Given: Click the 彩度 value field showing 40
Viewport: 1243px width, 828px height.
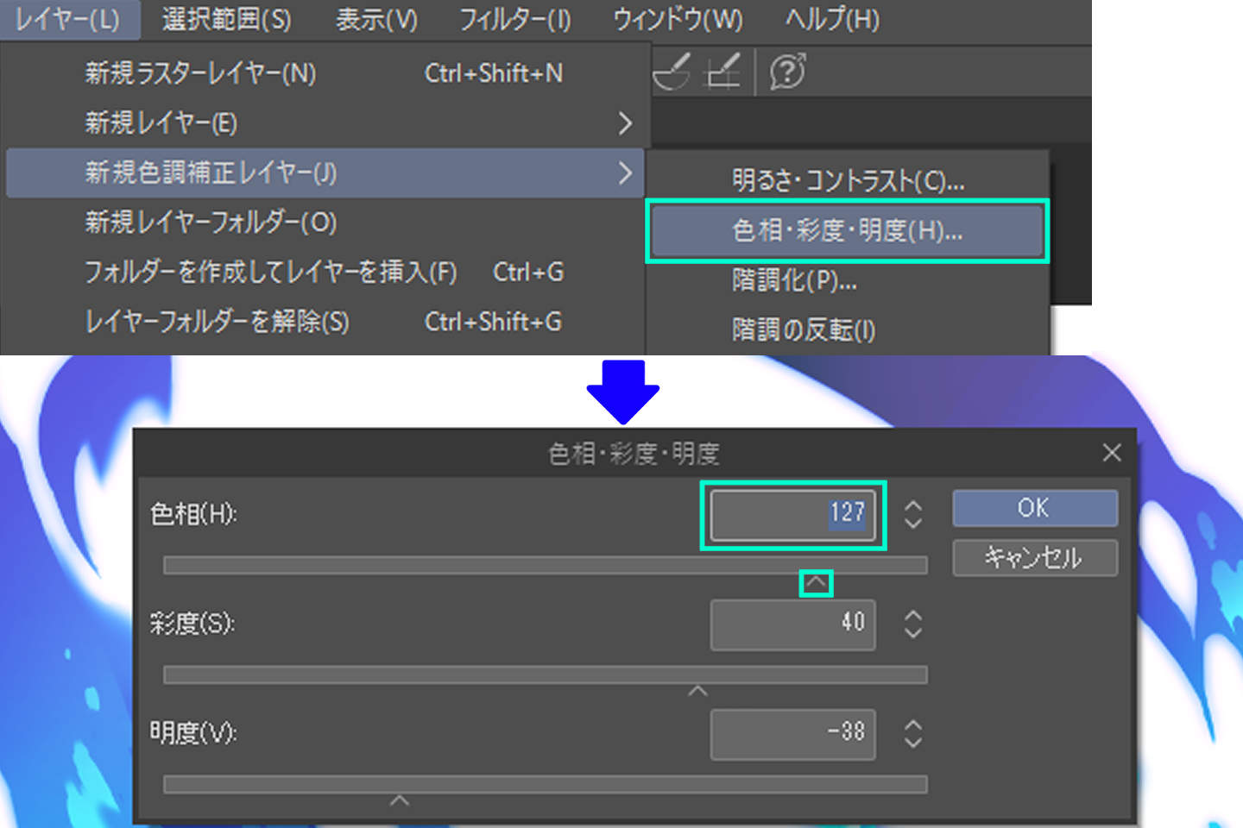Looking at the screenshot, I should pos(792,624).
